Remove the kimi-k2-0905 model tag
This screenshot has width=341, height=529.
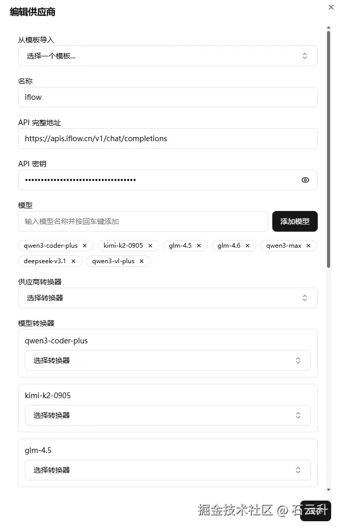click(x=150, y=246)
